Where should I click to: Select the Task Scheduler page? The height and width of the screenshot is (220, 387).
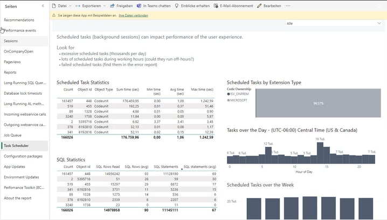(x=16, y=146)
